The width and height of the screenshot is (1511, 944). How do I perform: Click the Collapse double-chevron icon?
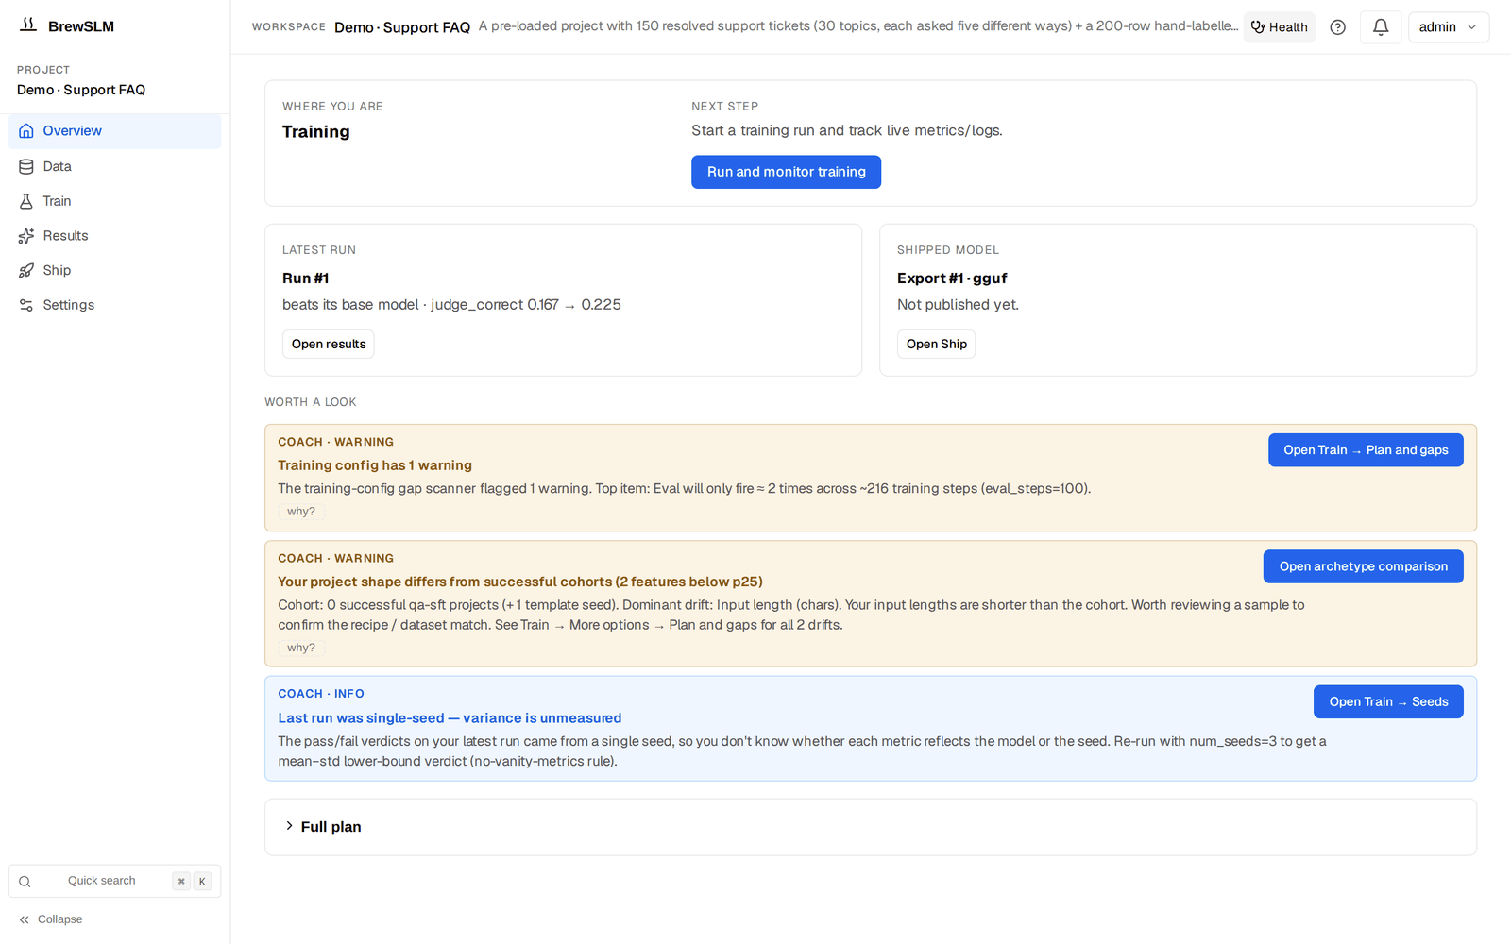coord(25,919)
